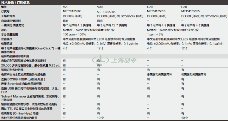Click DO308 (手动) in the C20 column
This screenshot has width=228, height=121.
coord(157,16)
